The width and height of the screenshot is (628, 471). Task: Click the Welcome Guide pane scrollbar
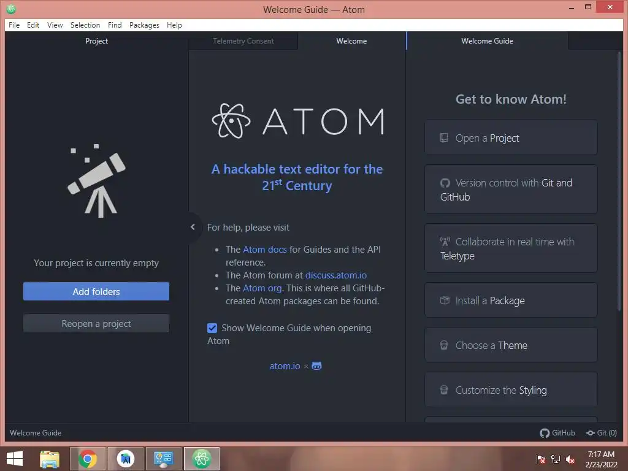(x=619, y=182)
